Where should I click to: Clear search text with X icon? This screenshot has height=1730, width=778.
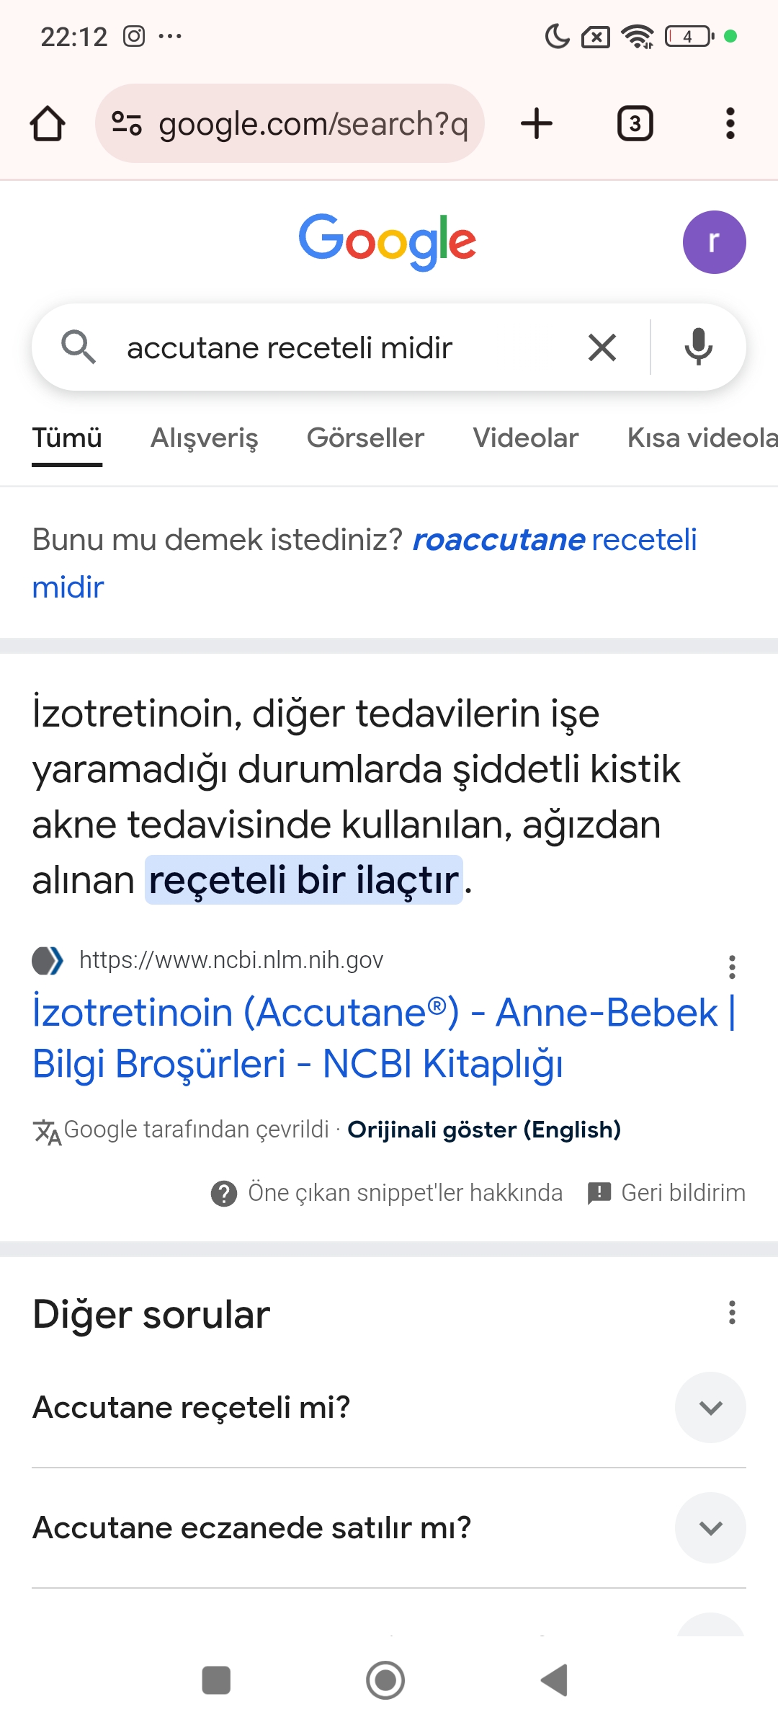[x=602, y=347]
